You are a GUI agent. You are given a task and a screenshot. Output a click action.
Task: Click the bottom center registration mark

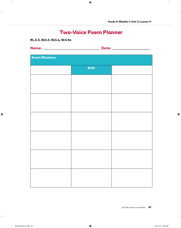tap(90, 226)
